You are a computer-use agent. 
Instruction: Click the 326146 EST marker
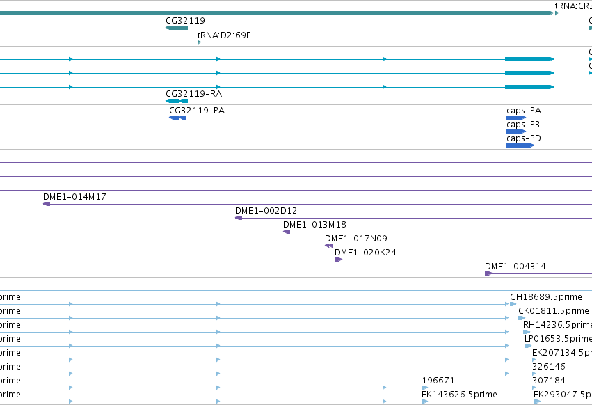click(534, 374)
